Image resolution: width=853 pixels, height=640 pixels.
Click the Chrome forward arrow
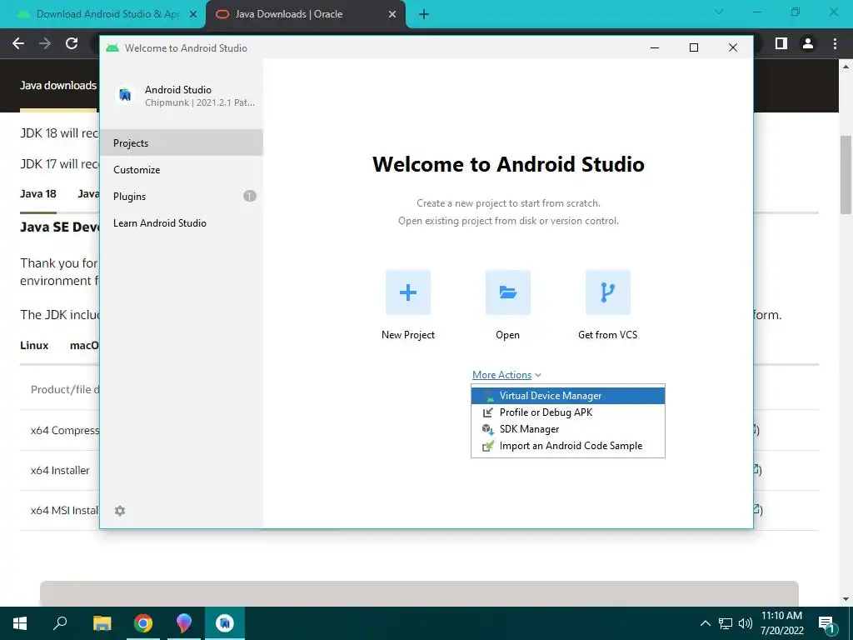point(45,43)
